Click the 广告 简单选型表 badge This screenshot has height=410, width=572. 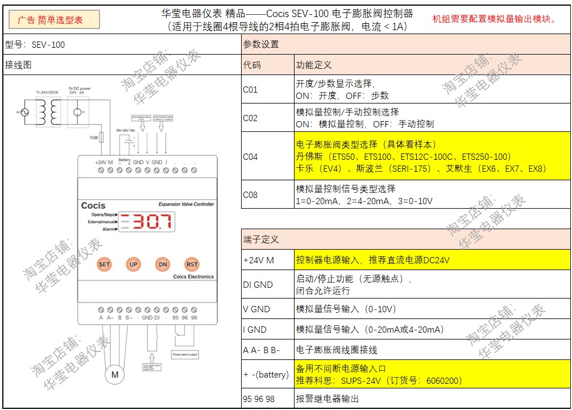(x=54, y=20)
